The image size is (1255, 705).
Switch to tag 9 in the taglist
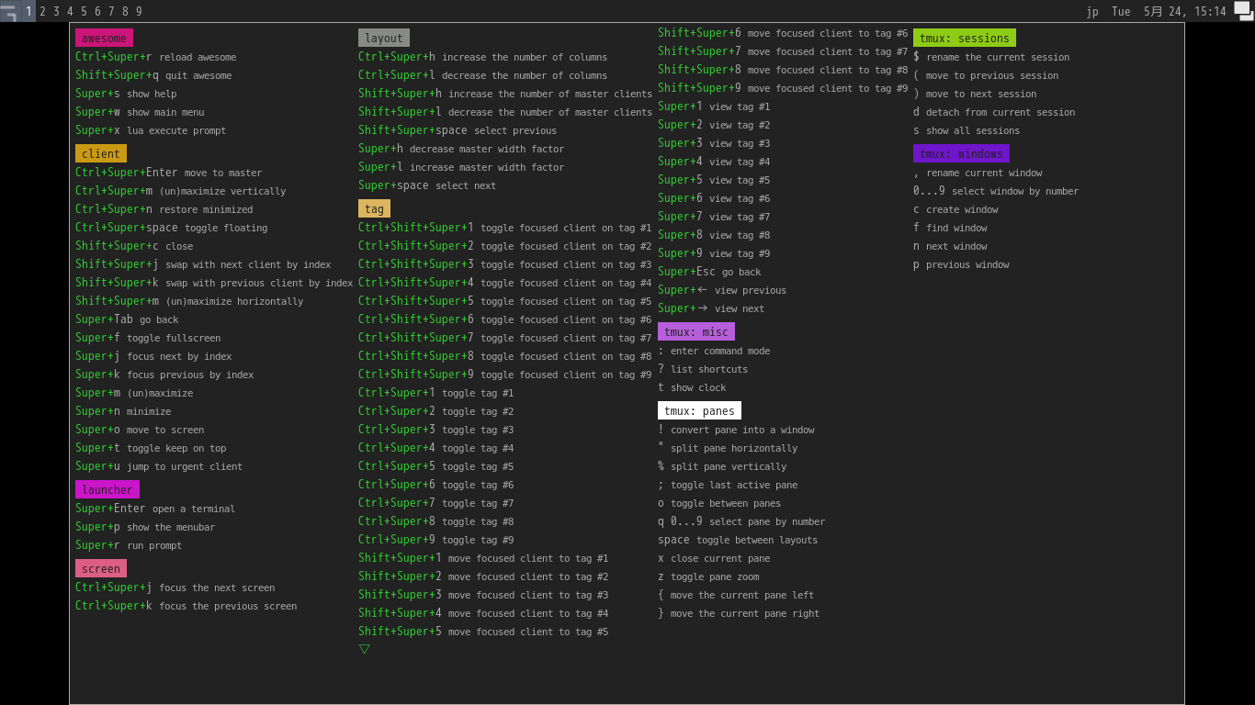point(139,11)
